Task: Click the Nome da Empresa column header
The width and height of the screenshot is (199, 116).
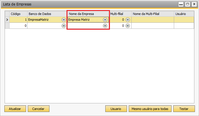Action: pos(88,14)
